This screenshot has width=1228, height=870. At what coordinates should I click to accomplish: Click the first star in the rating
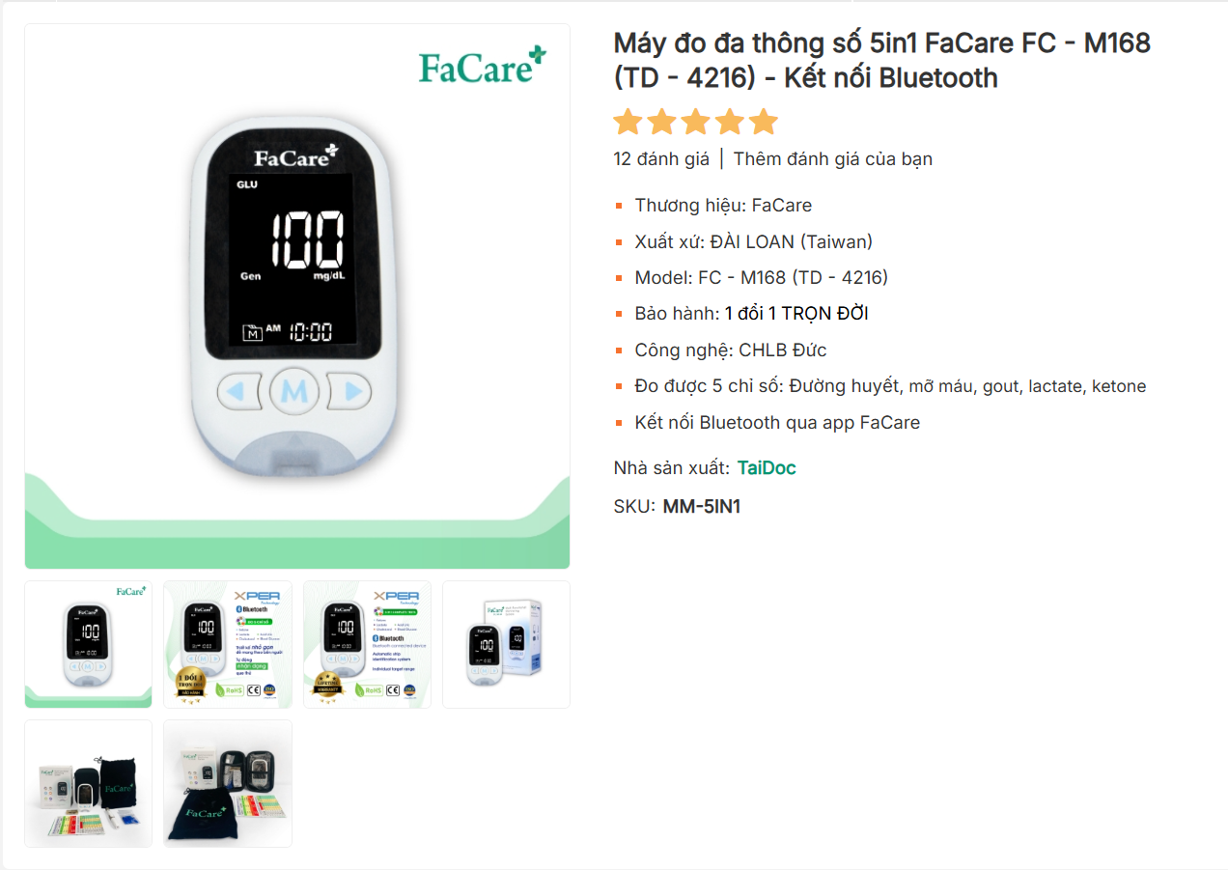[x=628, y=122]
